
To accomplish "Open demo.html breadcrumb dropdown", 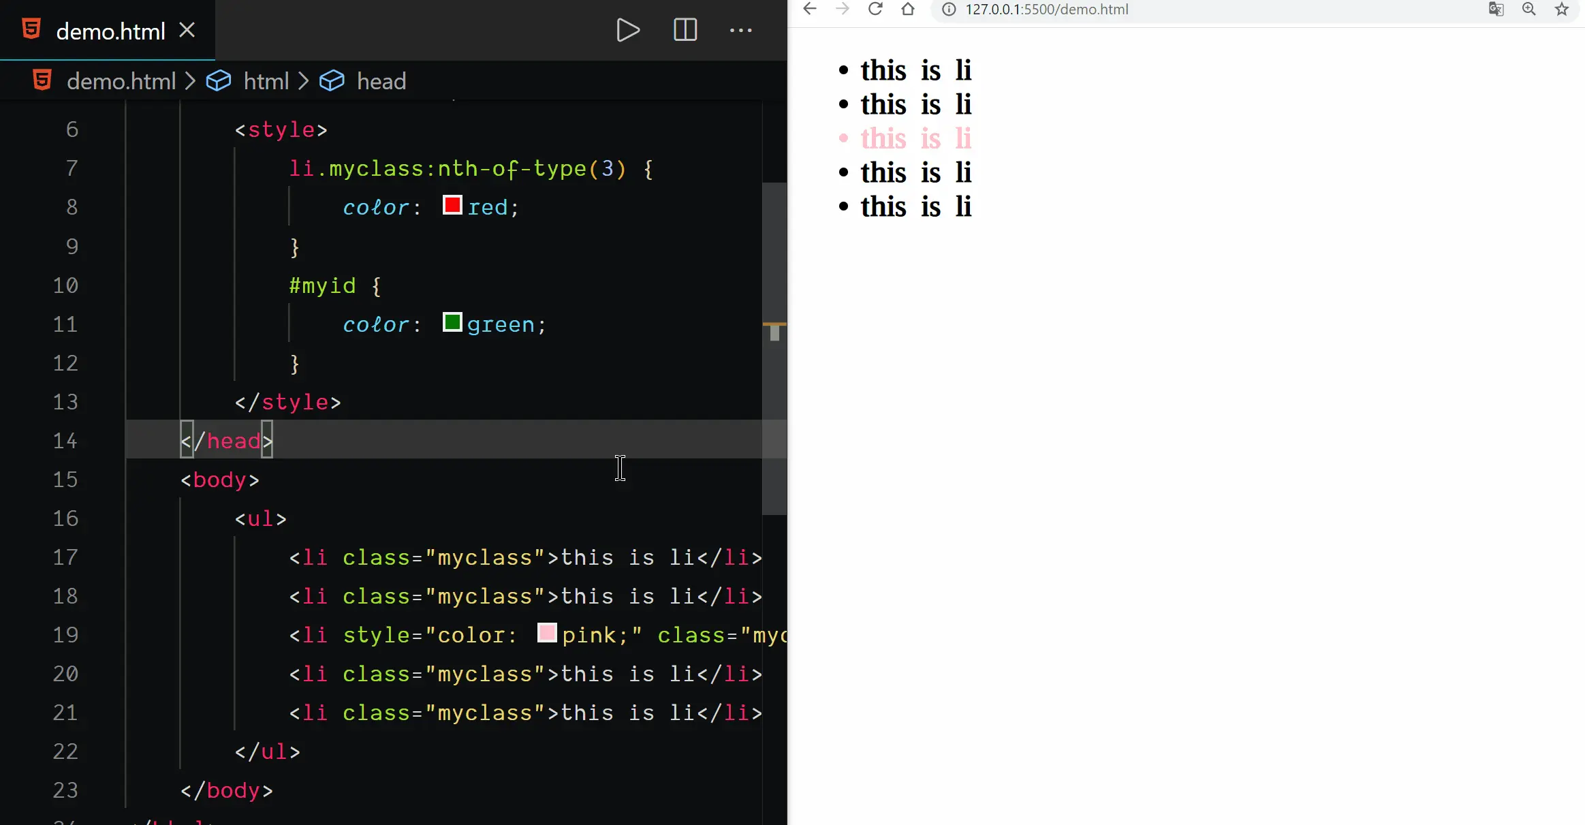I will coord(121,81).
